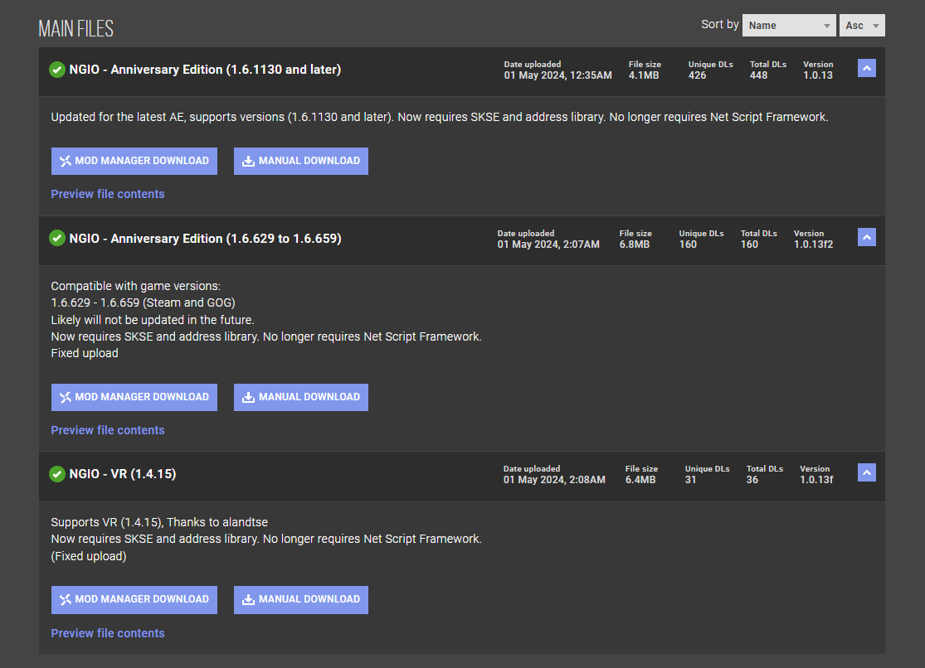The width and height of the screenshot is (925, 668).
Task: Click unique downloads value '160'
Action: click(x=688, y=244)
